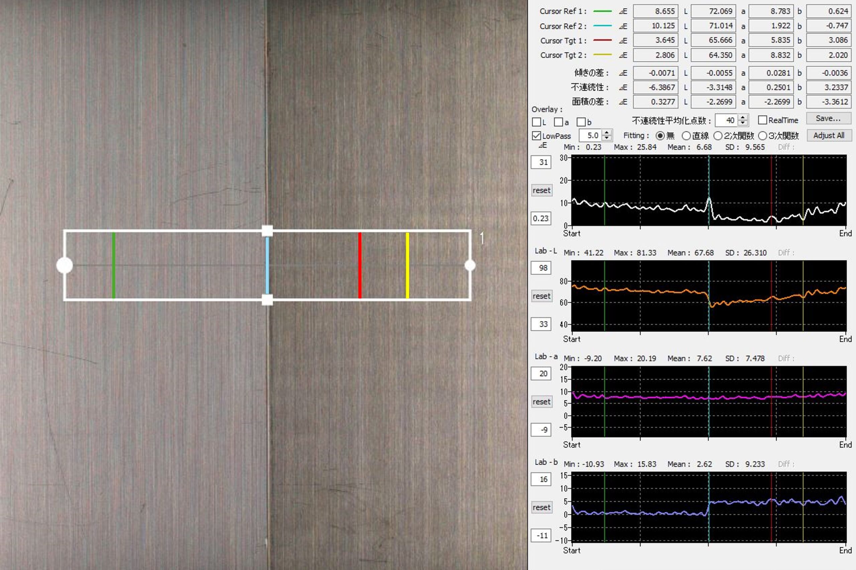The height and width of the screenshot is (570, 856).
Task: Click the 不連続性 b value 3.2337
Action: tap(829, 87)
